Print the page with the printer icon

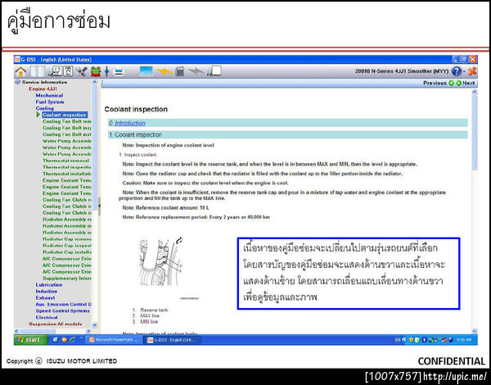[x=119, y=72]
